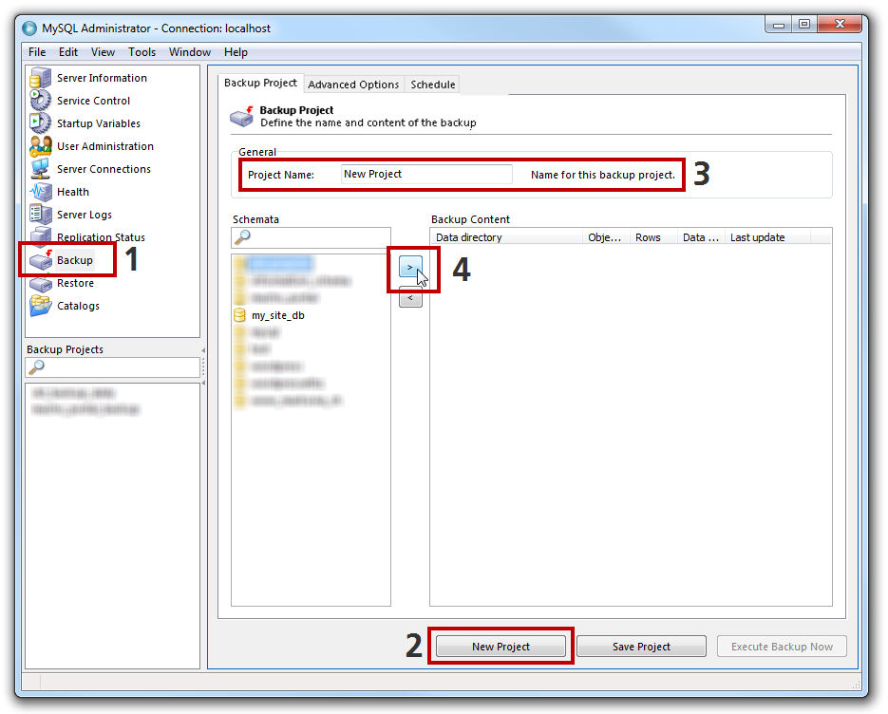Select the Health monitor icon
This screenshot has height=714, width=888.
(x=41, y=192)
